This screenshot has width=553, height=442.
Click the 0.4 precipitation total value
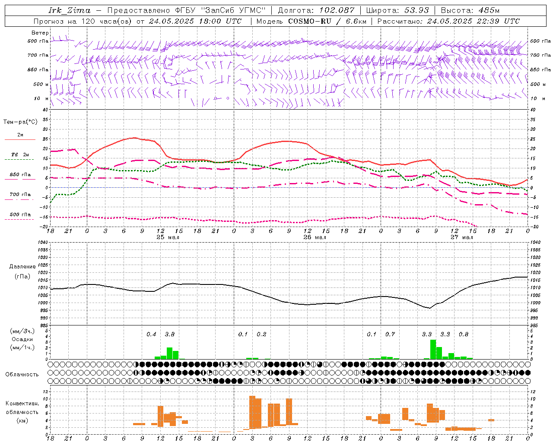coord(151,334)
